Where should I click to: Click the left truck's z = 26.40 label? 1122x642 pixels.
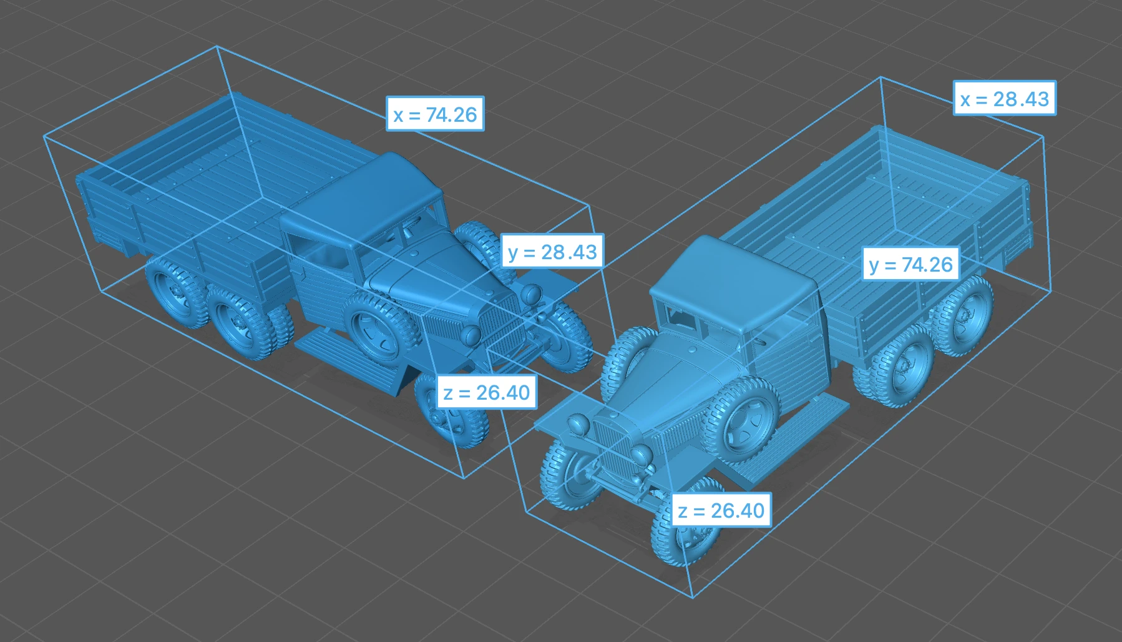click(x=487, y=392)
